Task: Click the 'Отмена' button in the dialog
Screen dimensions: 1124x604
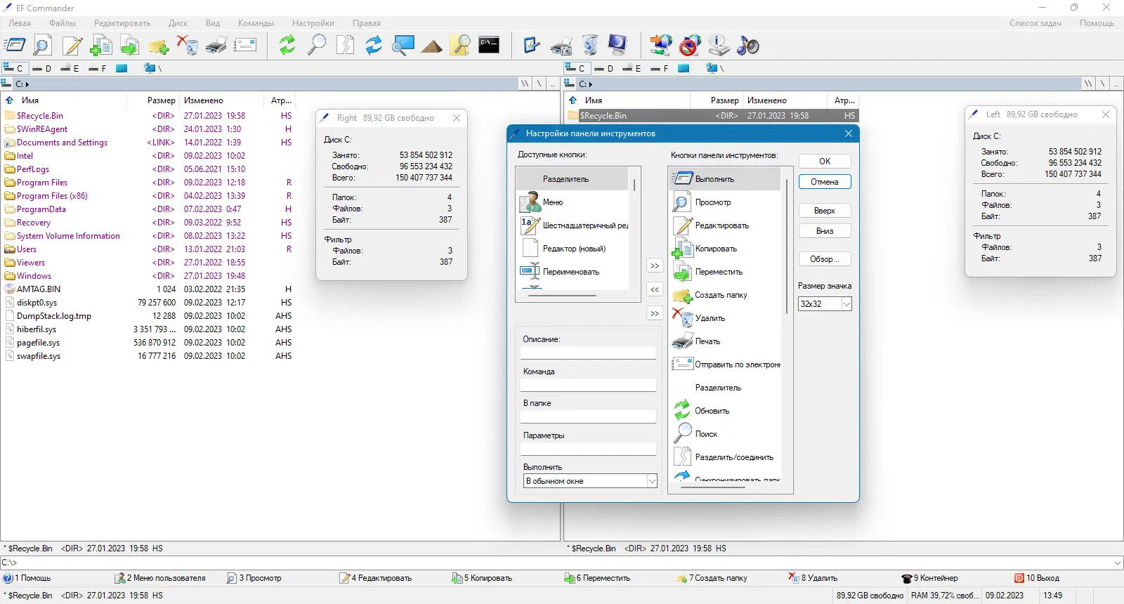Action: point(825,182)
